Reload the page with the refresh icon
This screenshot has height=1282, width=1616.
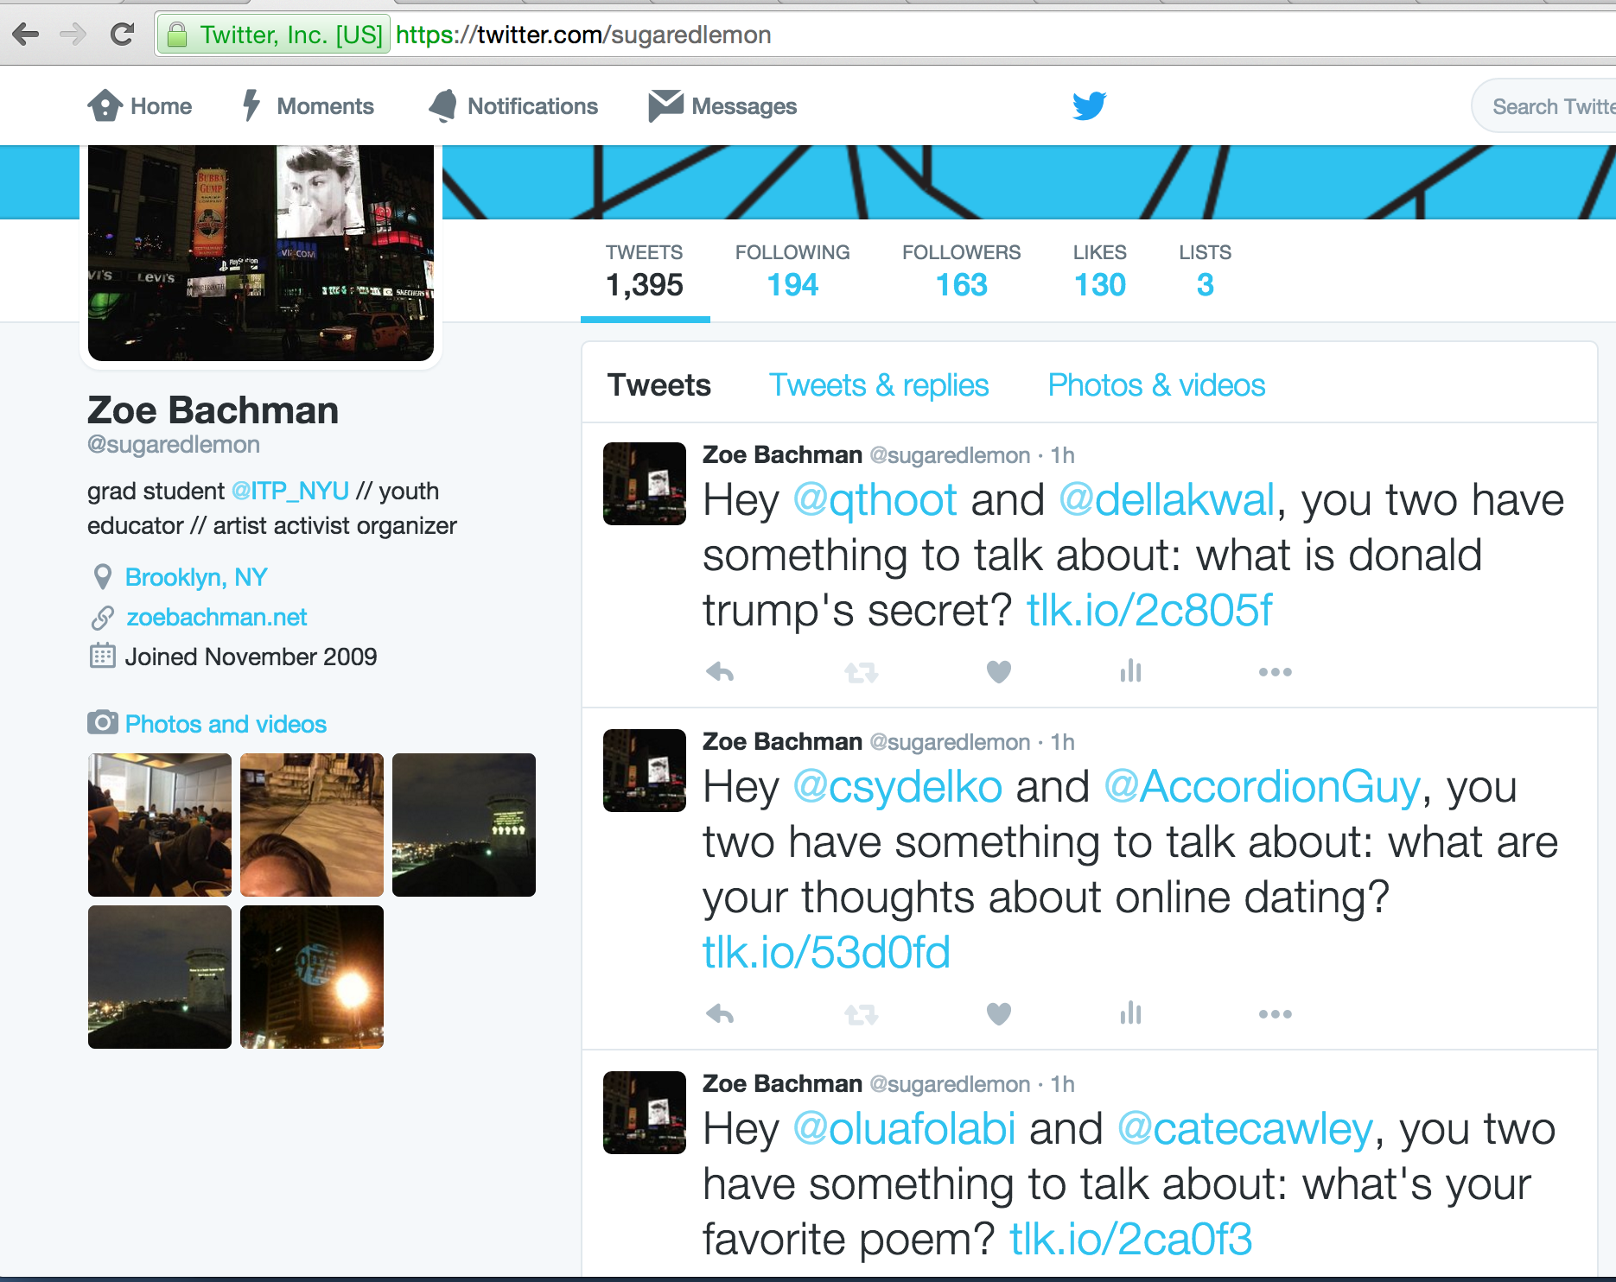(x=122, y=35)
